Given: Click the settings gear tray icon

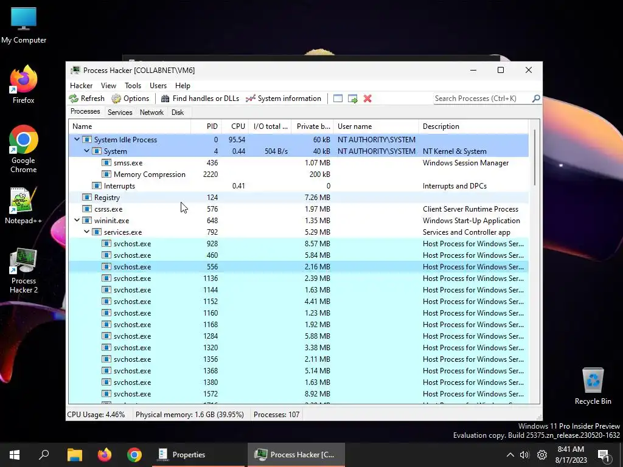Looking at the screenshot, I should pyautogui.click(x=542, y=455).
